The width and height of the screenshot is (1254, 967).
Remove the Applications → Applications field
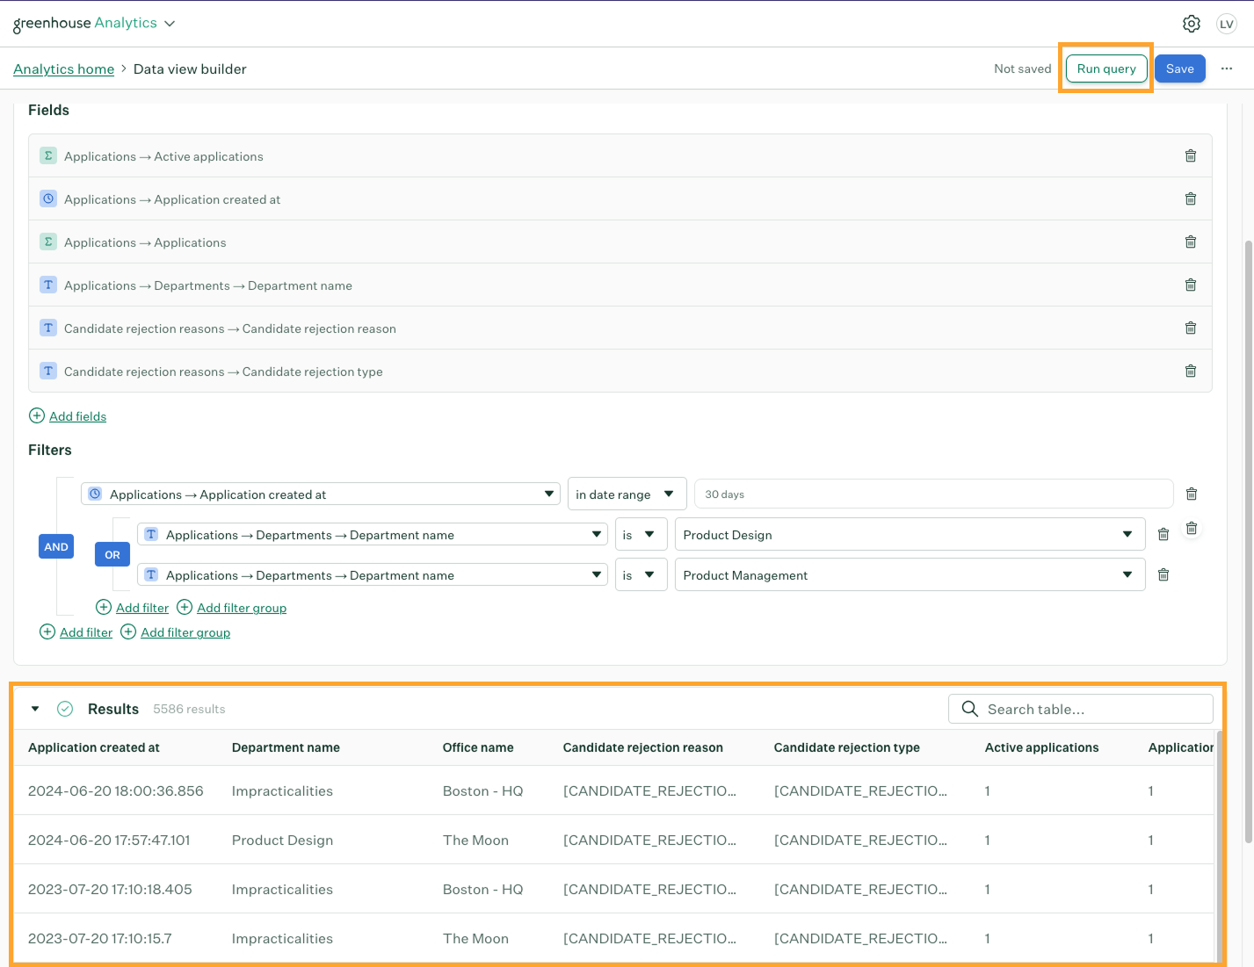click(x=1191, y=242)
